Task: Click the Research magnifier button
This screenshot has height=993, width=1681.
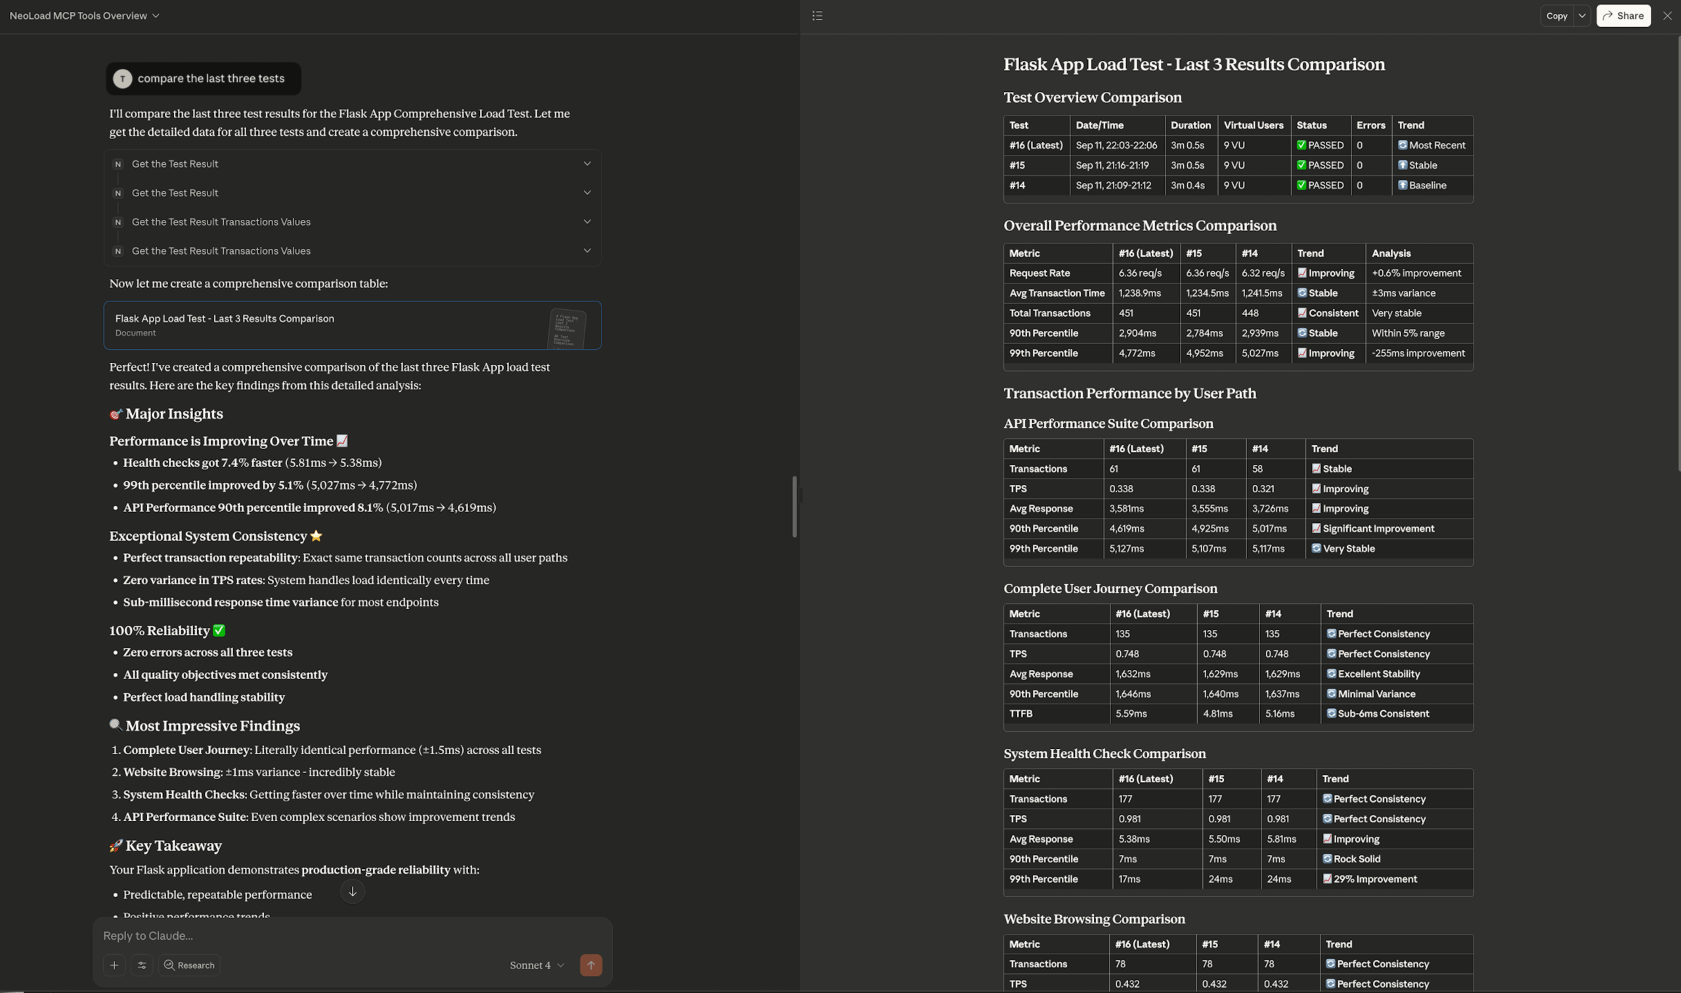Action: [x=190, y=965]
